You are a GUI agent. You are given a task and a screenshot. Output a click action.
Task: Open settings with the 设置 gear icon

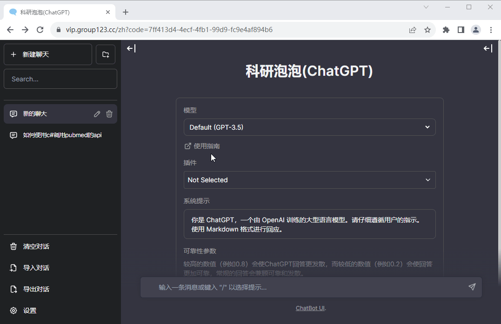point(13,310)
